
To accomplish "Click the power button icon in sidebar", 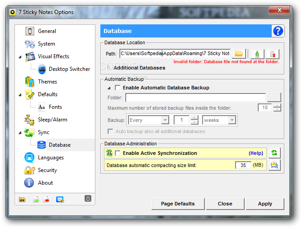I will click(x=88, y=198).
